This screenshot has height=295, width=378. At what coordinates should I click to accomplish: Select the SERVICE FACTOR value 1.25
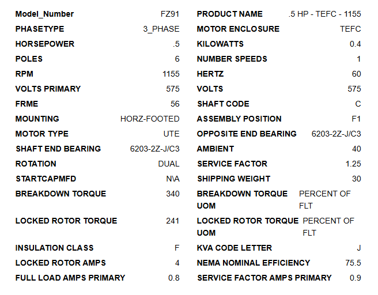point(353,164)
